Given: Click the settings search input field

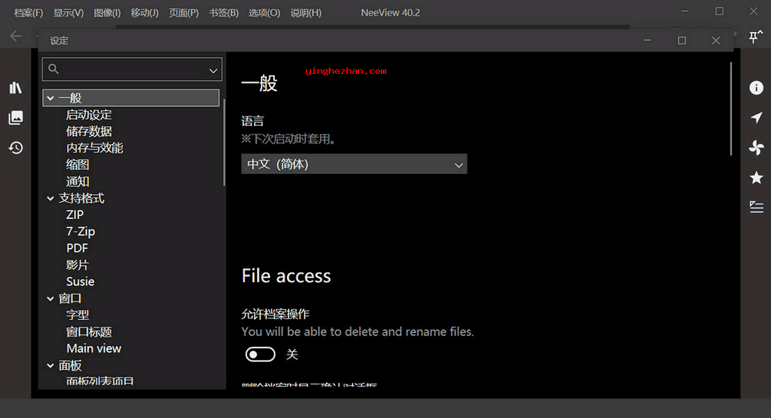Looking at the screenshot, I should tap(132, 69).
